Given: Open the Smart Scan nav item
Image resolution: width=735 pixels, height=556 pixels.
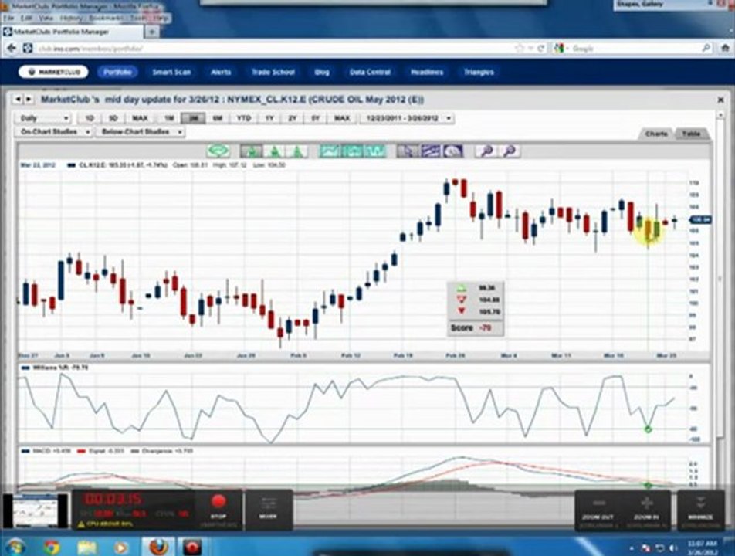Looking at the screenshot, I should pos(171,72).
